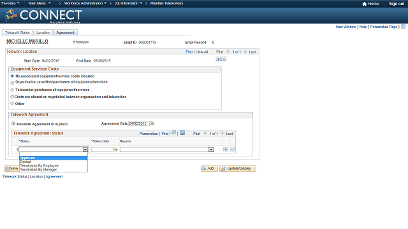The width and height of the screenshot is (408, 229).
Task: Select the Other costs radio button
Action: pos(12,103)
